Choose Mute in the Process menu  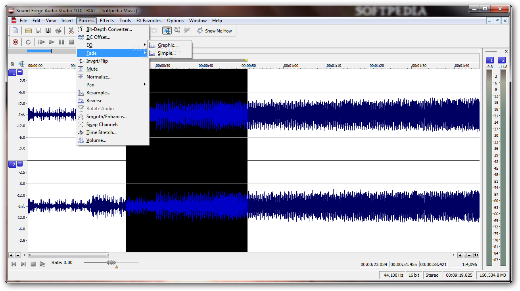[113, 69]
